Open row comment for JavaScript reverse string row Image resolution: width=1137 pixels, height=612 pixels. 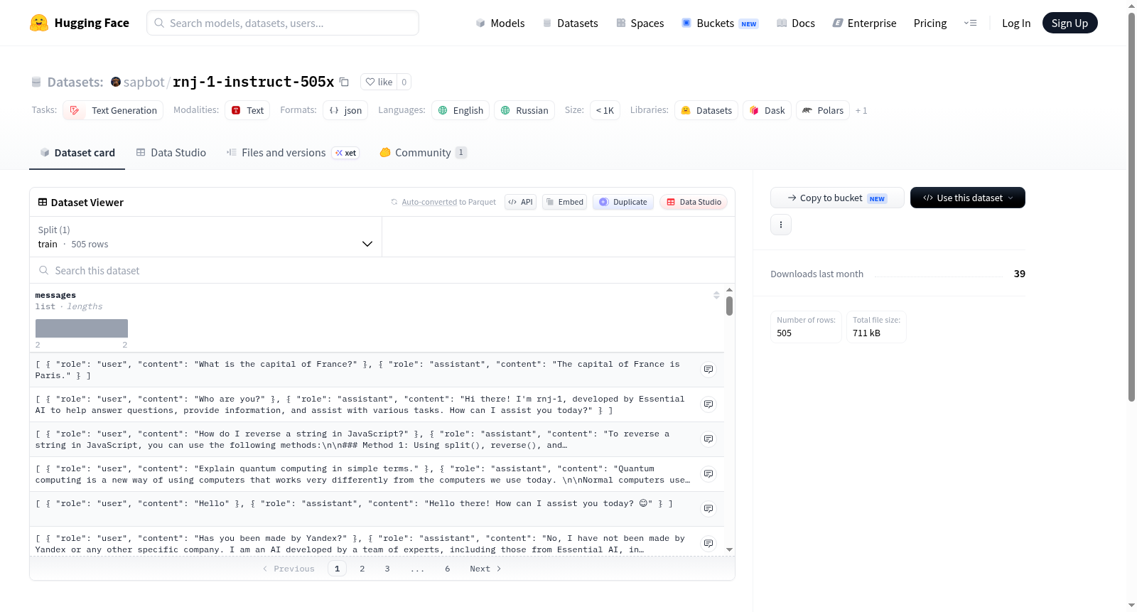click(x=708, y=439)
